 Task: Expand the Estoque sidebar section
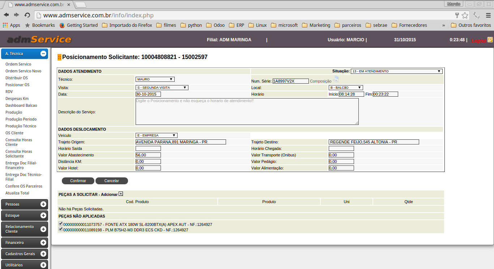pyautogui.click(x=43, y=215)
